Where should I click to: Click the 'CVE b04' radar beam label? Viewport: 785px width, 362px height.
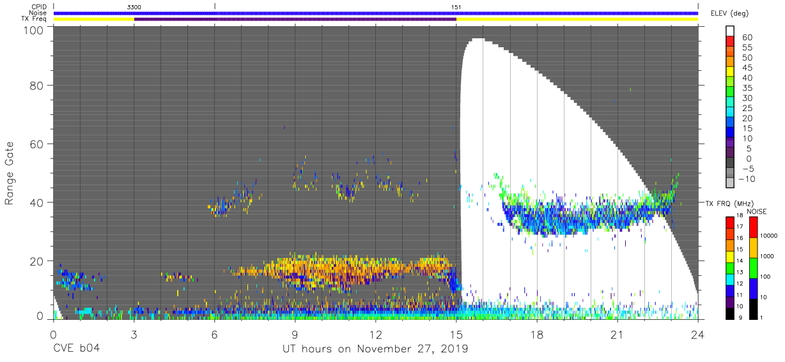(76, 349)
